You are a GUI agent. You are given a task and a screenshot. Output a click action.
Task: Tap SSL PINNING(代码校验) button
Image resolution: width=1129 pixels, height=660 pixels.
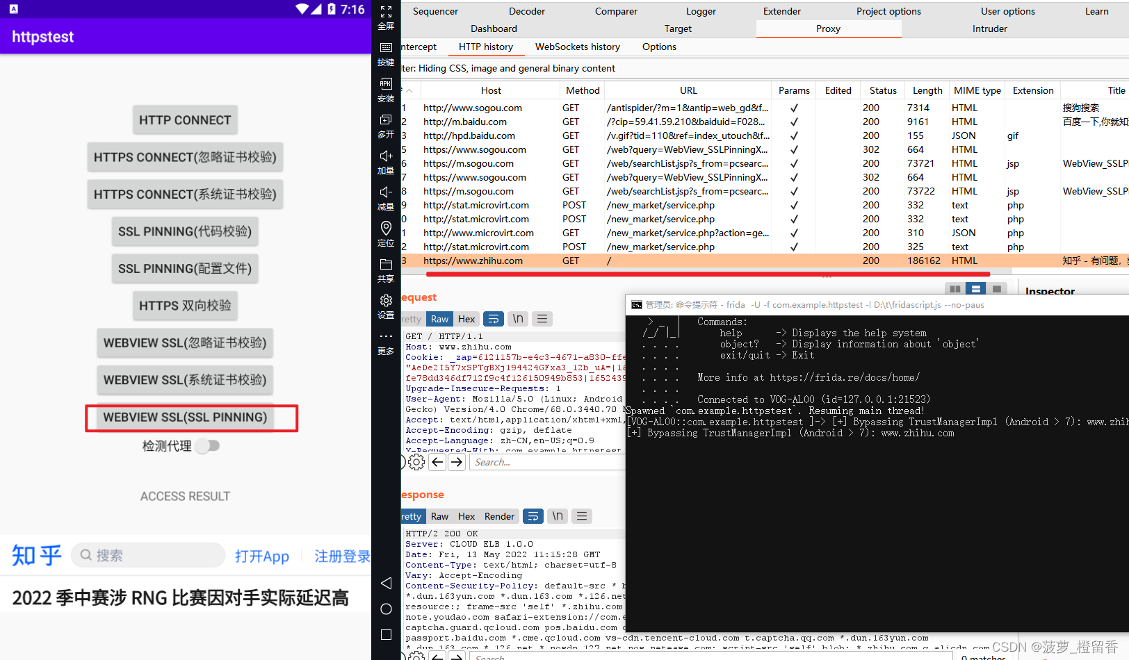(x=185, y=231)
